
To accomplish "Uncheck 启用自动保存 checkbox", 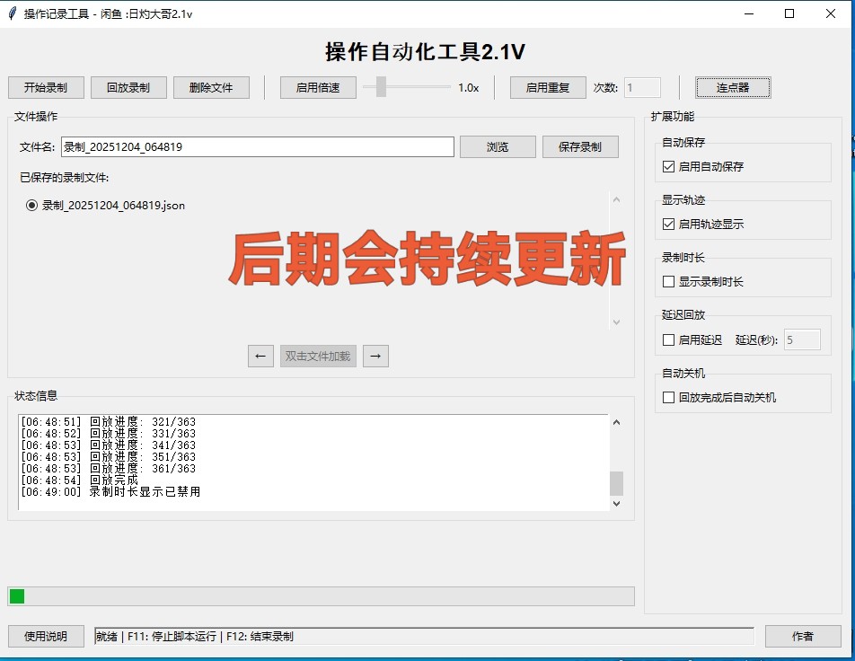I will click(668, 166).
